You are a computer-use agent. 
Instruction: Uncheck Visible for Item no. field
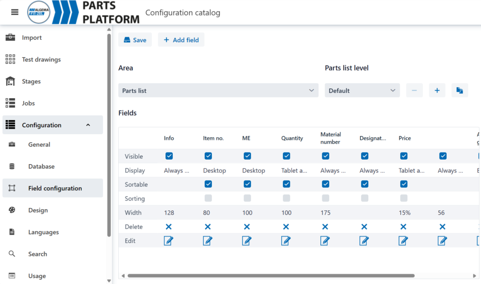pyautogui.click(x=208, y=156)
